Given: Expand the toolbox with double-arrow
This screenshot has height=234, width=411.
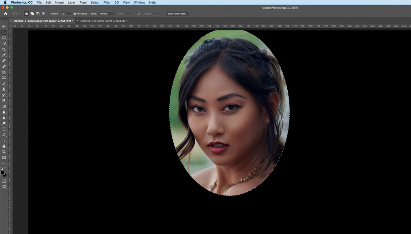Looking at the screenshot, I should (x=2, y=19).
